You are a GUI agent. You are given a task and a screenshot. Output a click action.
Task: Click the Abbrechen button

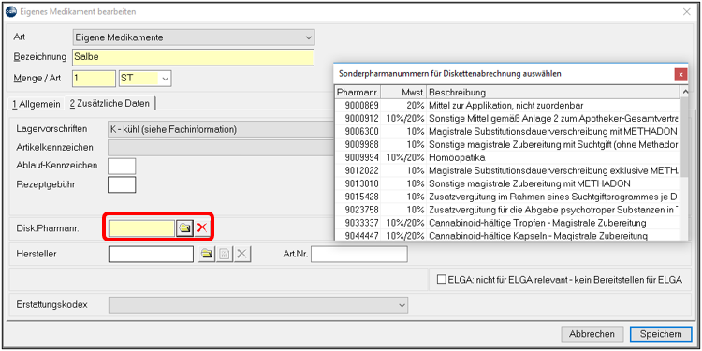(592, 334)
